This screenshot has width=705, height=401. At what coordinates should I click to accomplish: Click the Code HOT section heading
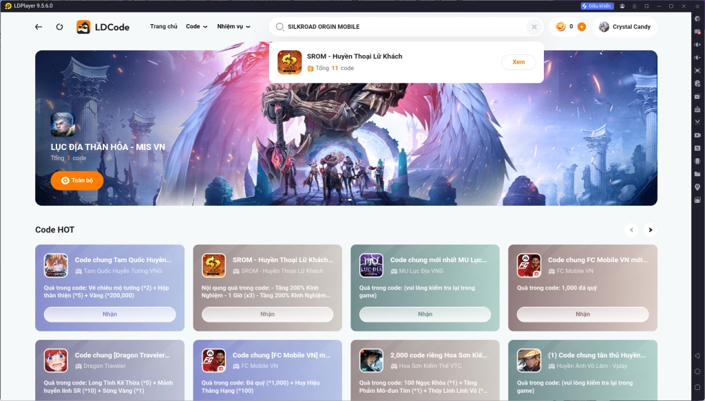coord(55,230)
